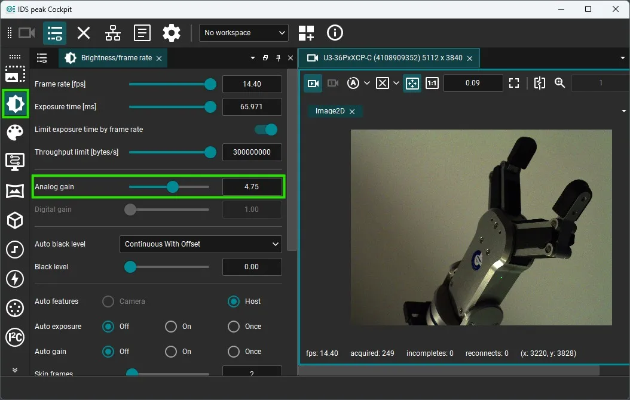Open the No workspace dropdown
Viewport: 630px width, 400px height.
tap(243, 33)
